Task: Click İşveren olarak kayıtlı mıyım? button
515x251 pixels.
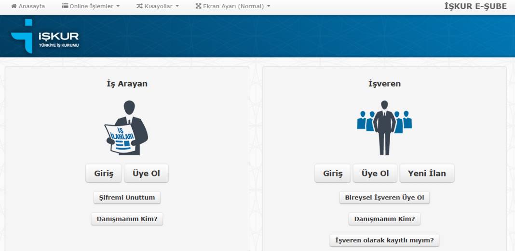Action: point(385,240)
